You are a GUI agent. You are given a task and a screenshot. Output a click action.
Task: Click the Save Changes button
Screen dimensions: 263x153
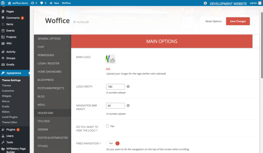click(238, 21)
